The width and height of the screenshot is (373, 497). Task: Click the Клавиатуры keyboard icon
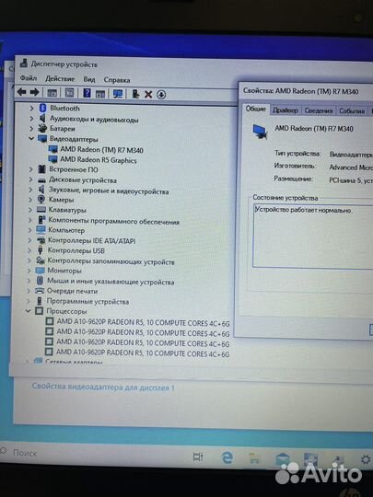click(41, 210)
